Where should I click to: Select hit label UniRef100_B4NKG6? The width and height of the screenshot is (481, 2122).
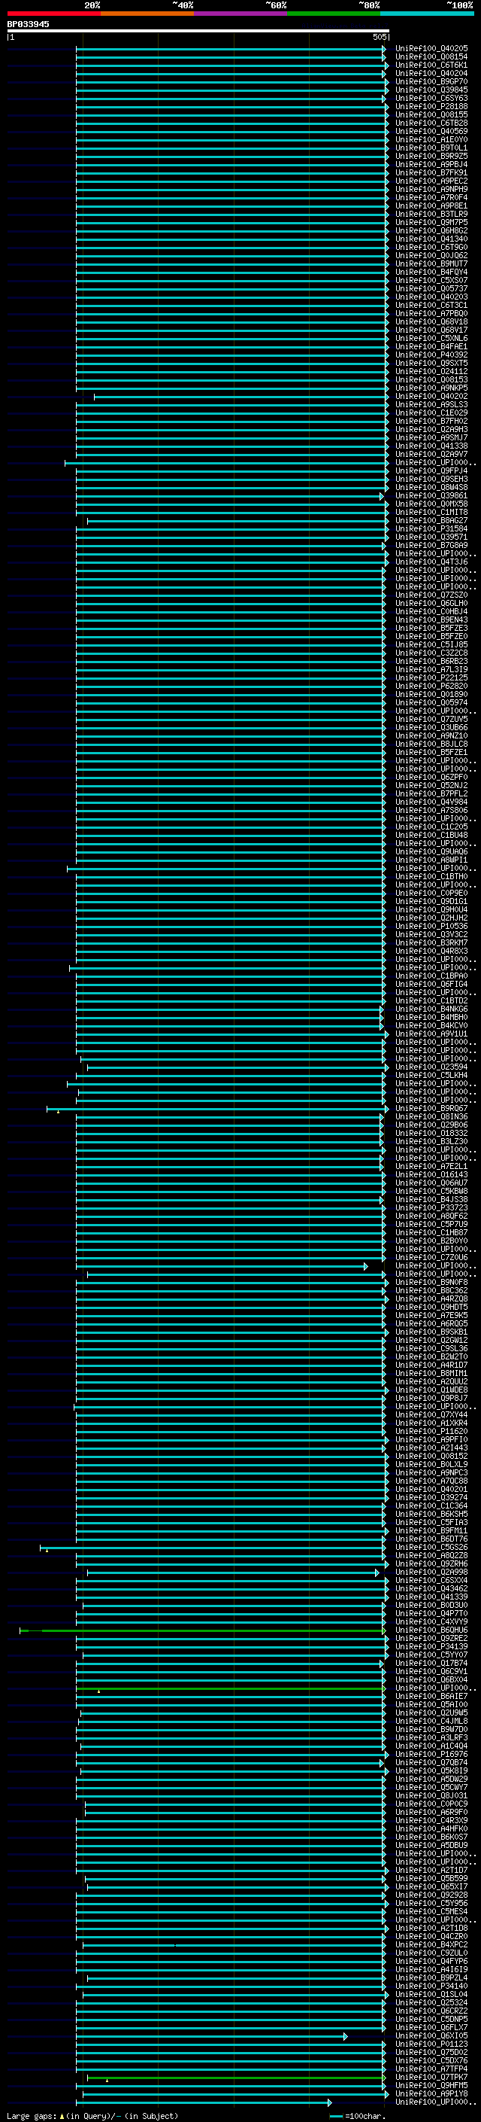pyautogui.click(x=431, y=1008)
